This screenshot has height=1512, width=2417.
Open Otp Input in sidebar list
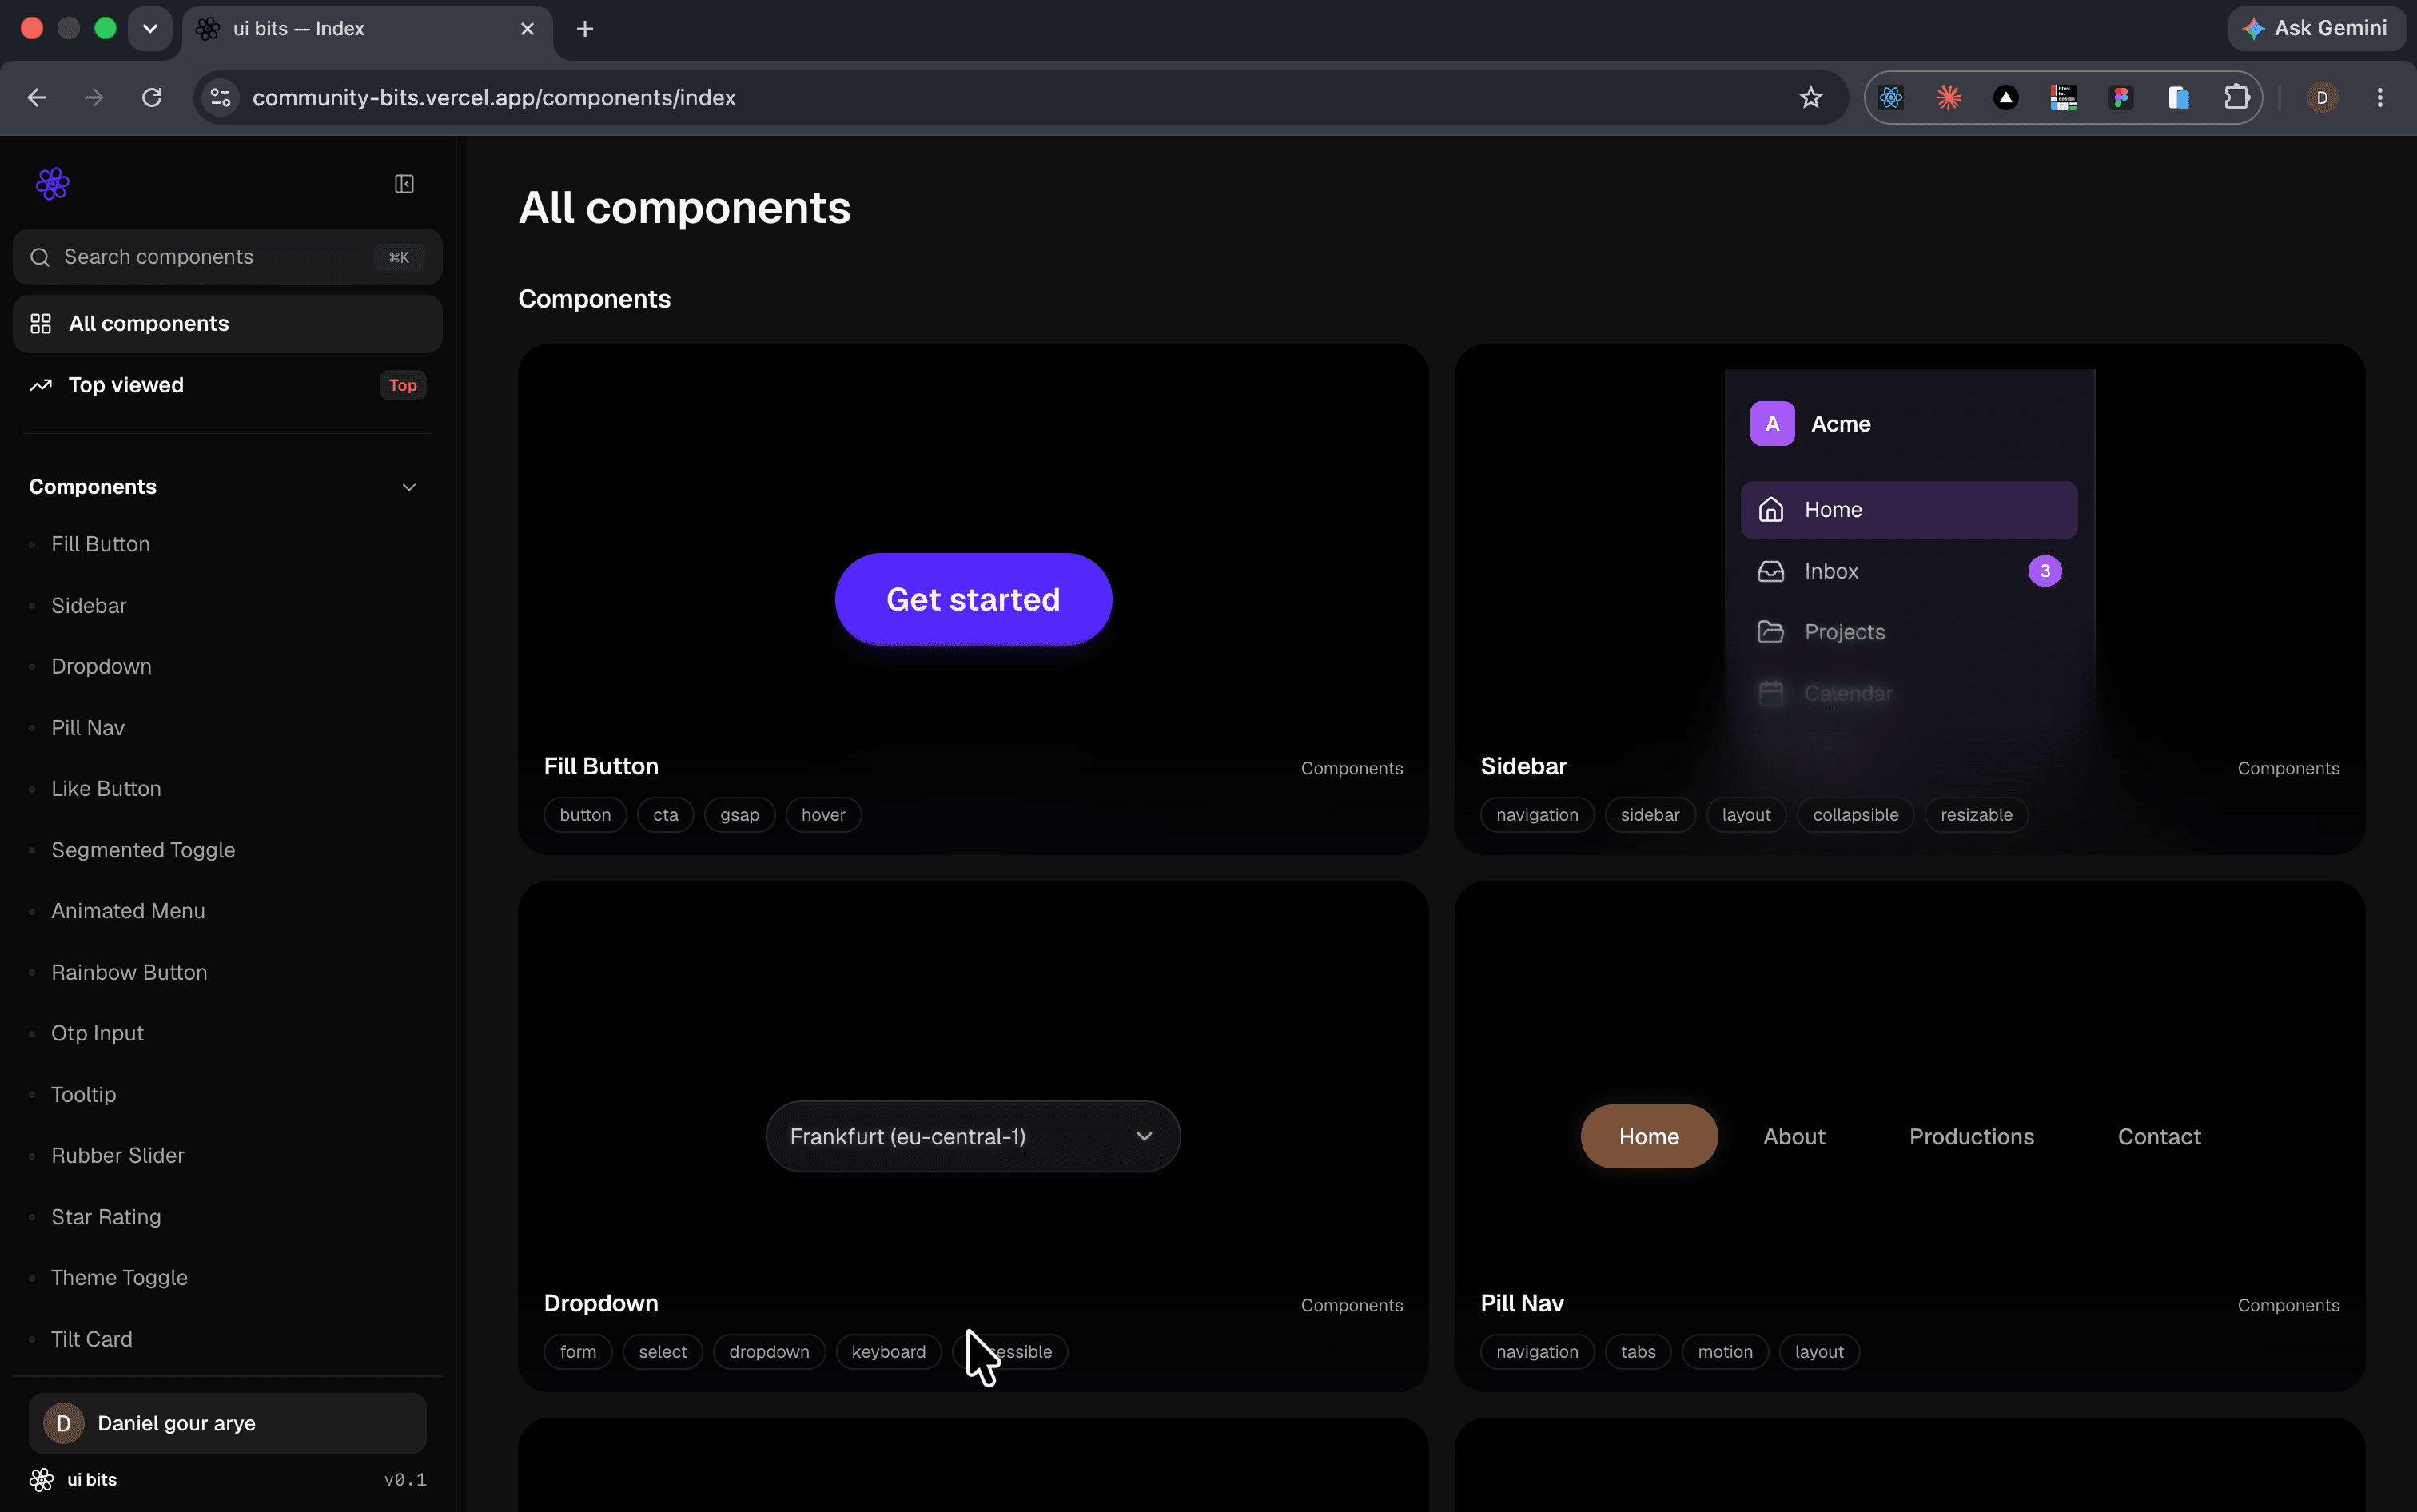(97, 1033)
